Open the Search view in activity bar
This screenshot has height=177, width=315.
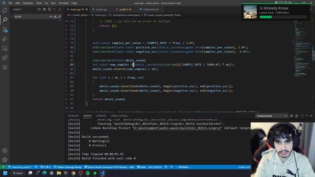[x=4, y=20]
